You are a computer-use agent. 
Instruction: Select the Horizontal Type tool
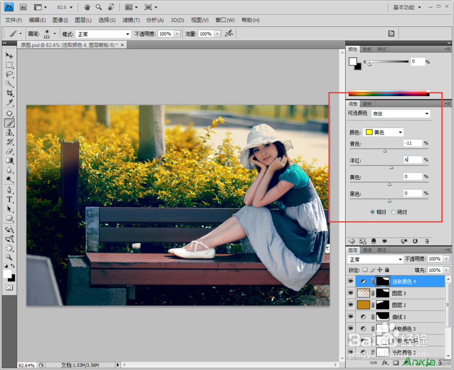click(x=9, y=199)
